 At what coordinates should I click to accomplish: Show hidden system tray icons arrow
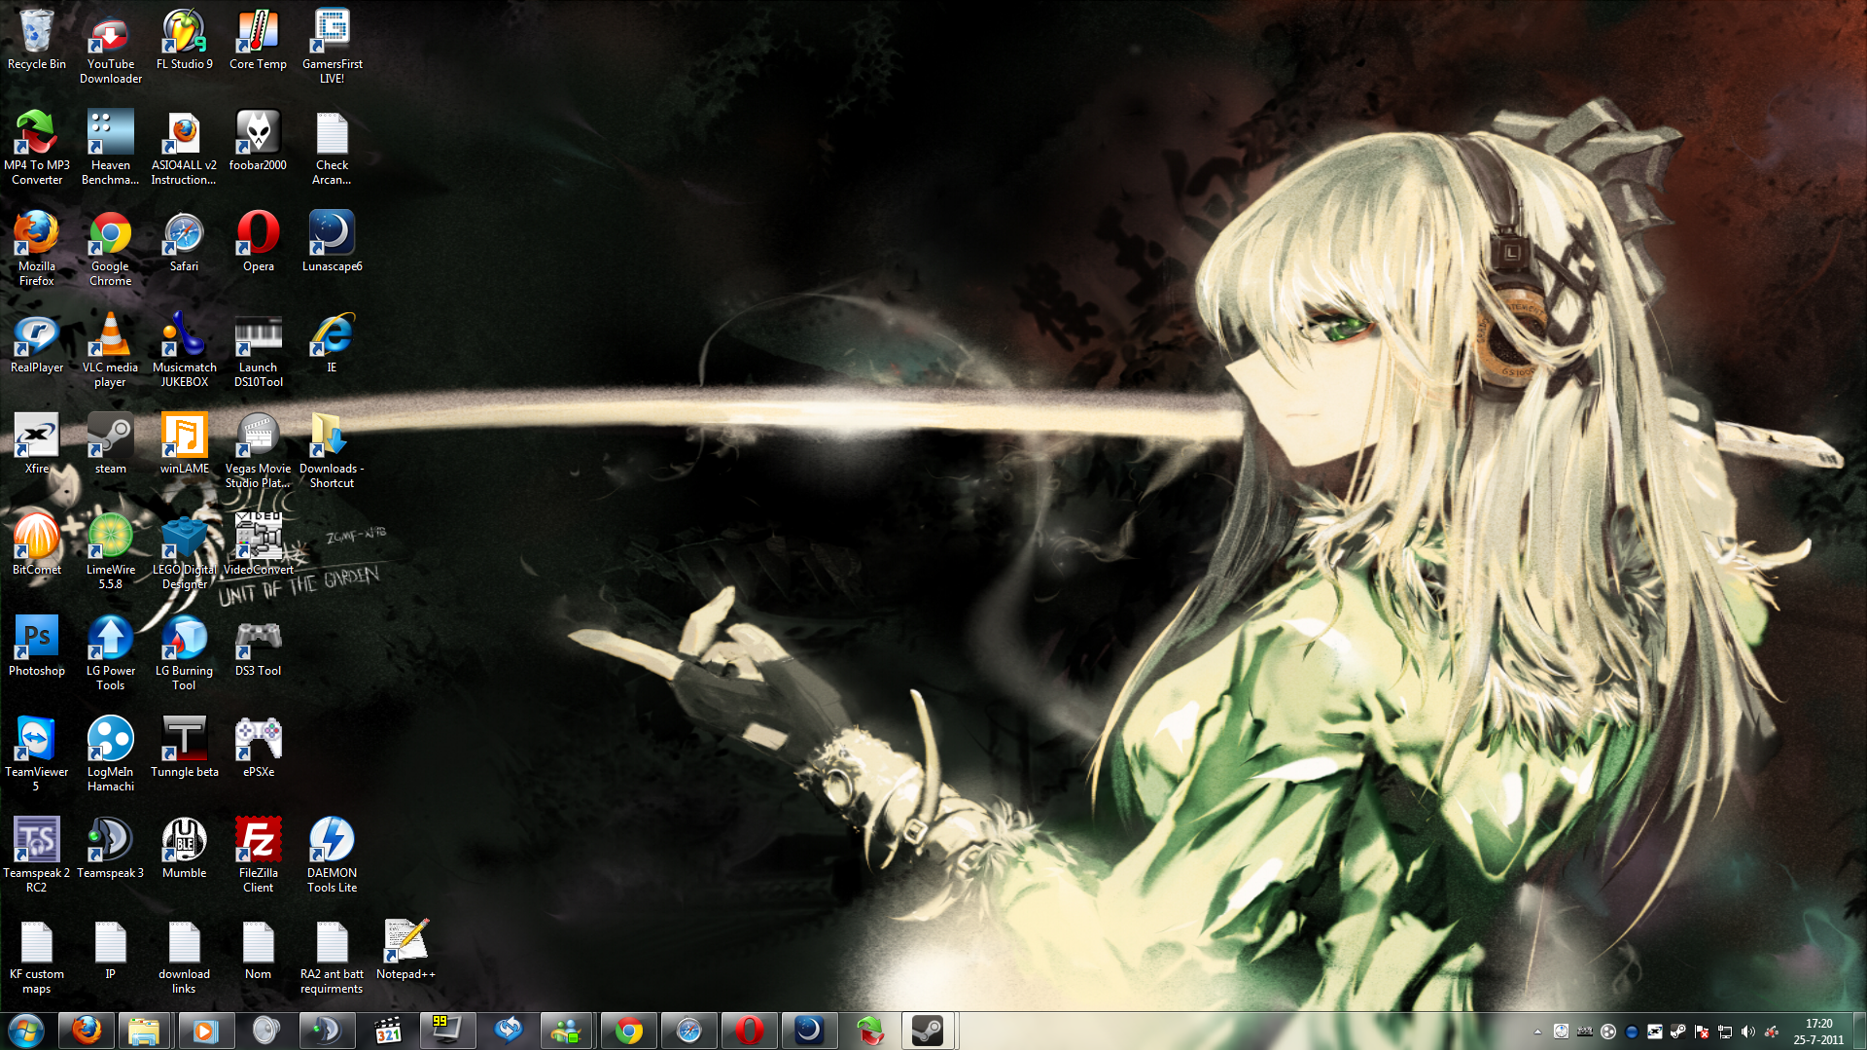(x=1537, y=1032)
